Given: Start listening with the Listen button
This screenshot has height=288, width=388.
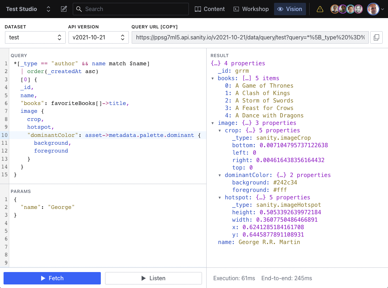Looking at the screenshot, I should [153, 278].
